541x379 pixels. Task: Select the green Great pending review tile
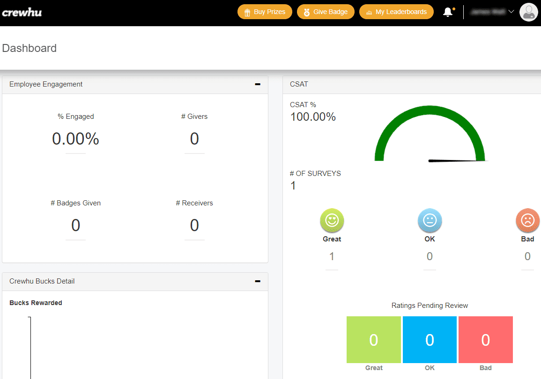[373, 340]
